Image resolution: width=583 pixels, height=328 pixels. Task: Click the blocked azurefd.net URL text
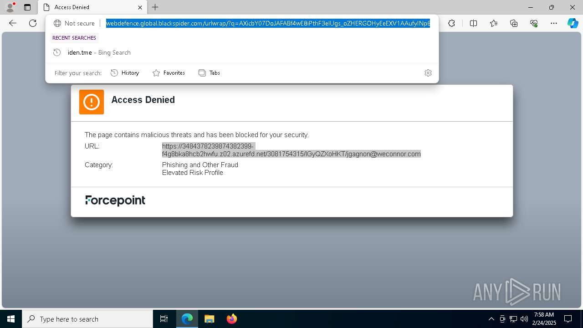(291, 150)
